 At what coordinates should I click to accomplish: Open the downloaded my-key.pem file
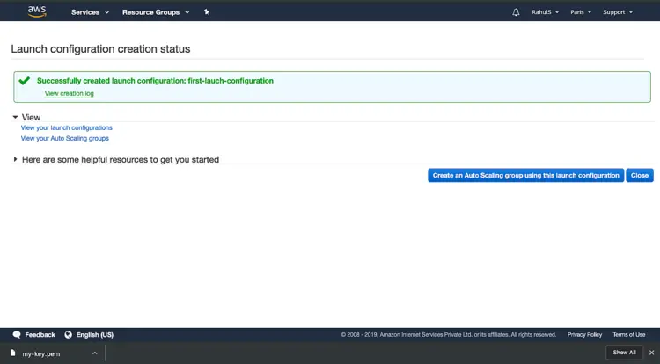point(40,354)
